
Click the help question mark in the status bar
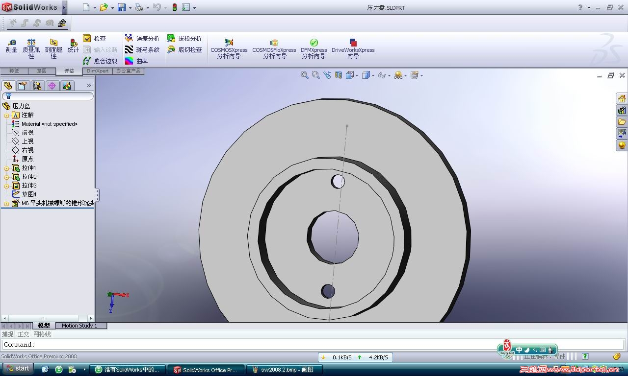[585, 356]
